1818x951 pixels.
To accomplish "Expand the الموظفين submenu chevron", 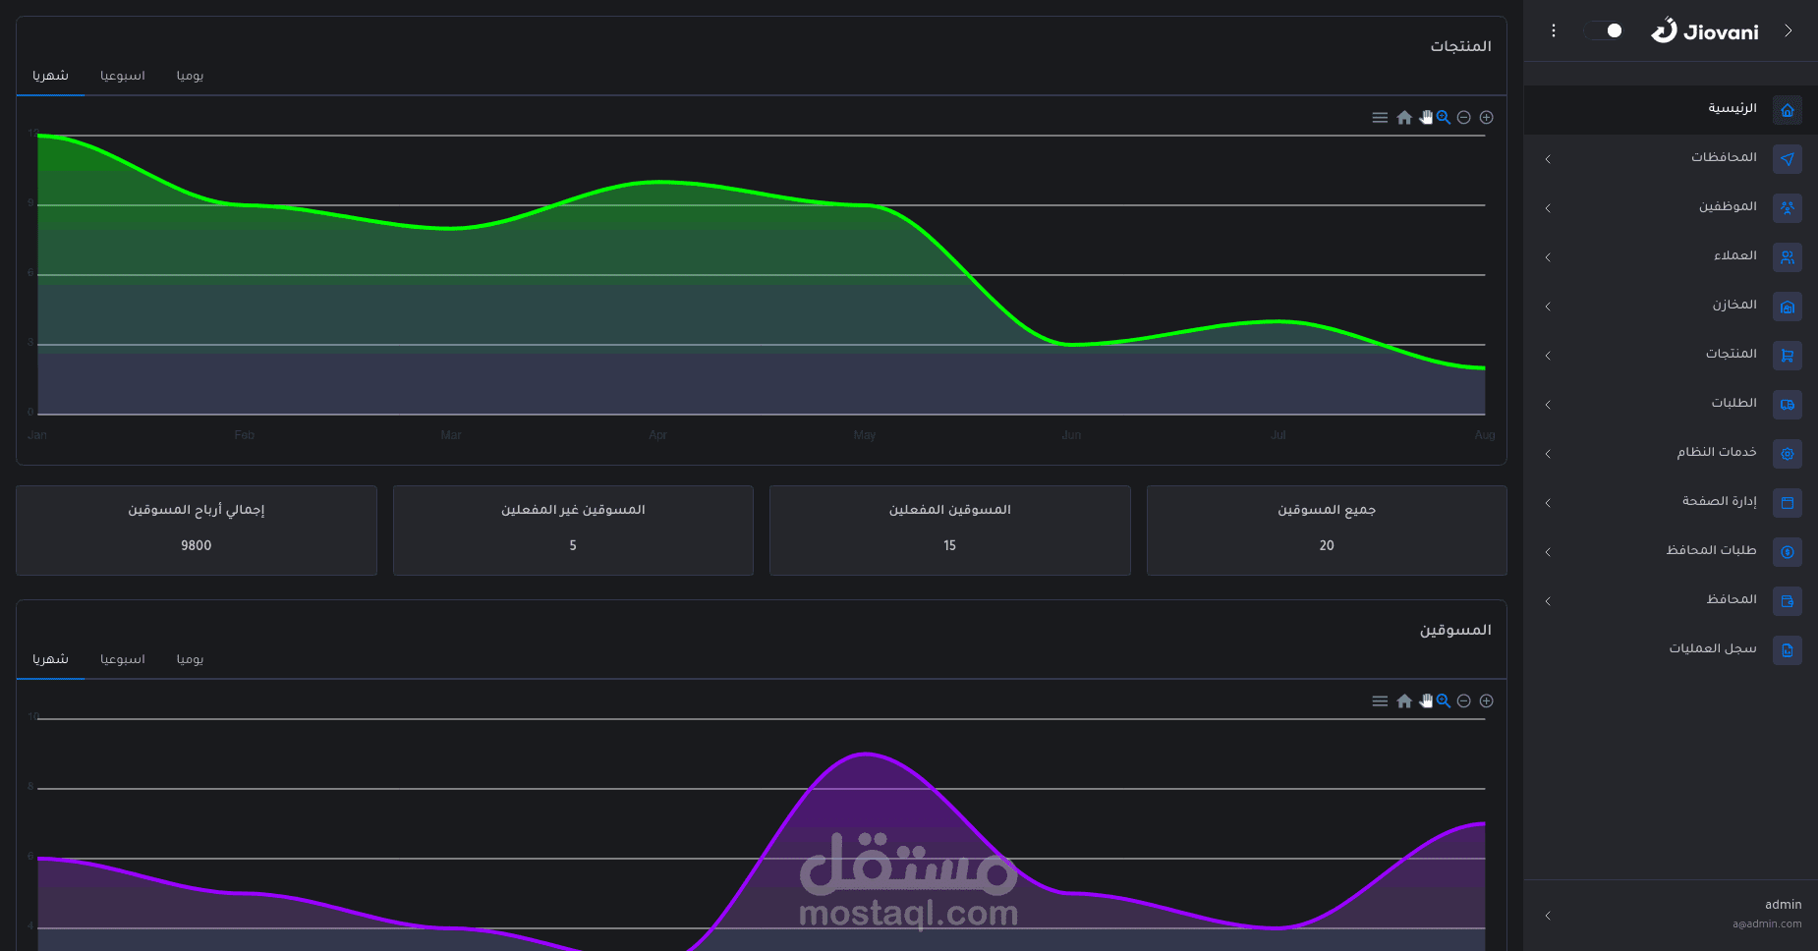I will click(x=1548, y=208).
